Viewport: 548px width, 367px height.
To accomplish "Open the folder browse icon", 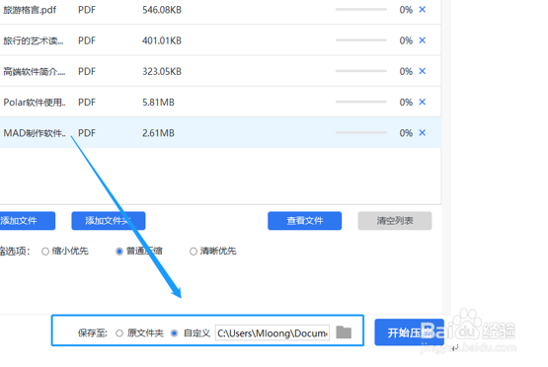I will (x=344, y=332).
